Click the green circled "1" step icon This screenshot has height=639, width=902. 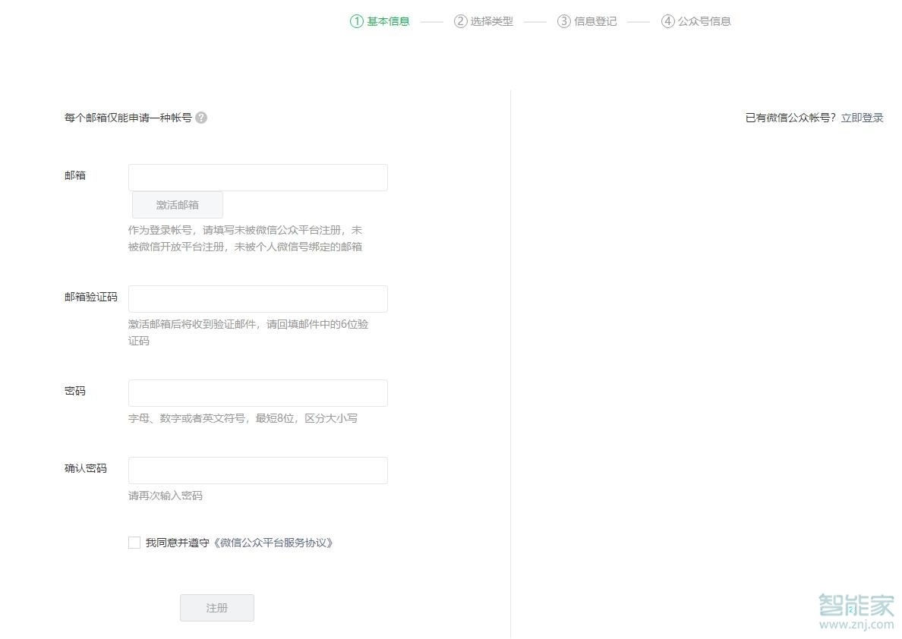pyautogui.click(x=357, y=21)
